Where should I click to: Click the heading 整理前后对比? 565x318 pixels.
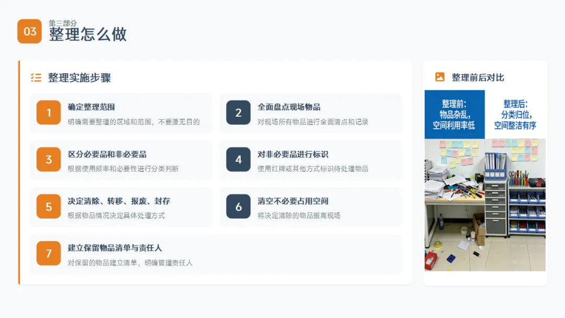click(478, 77)
